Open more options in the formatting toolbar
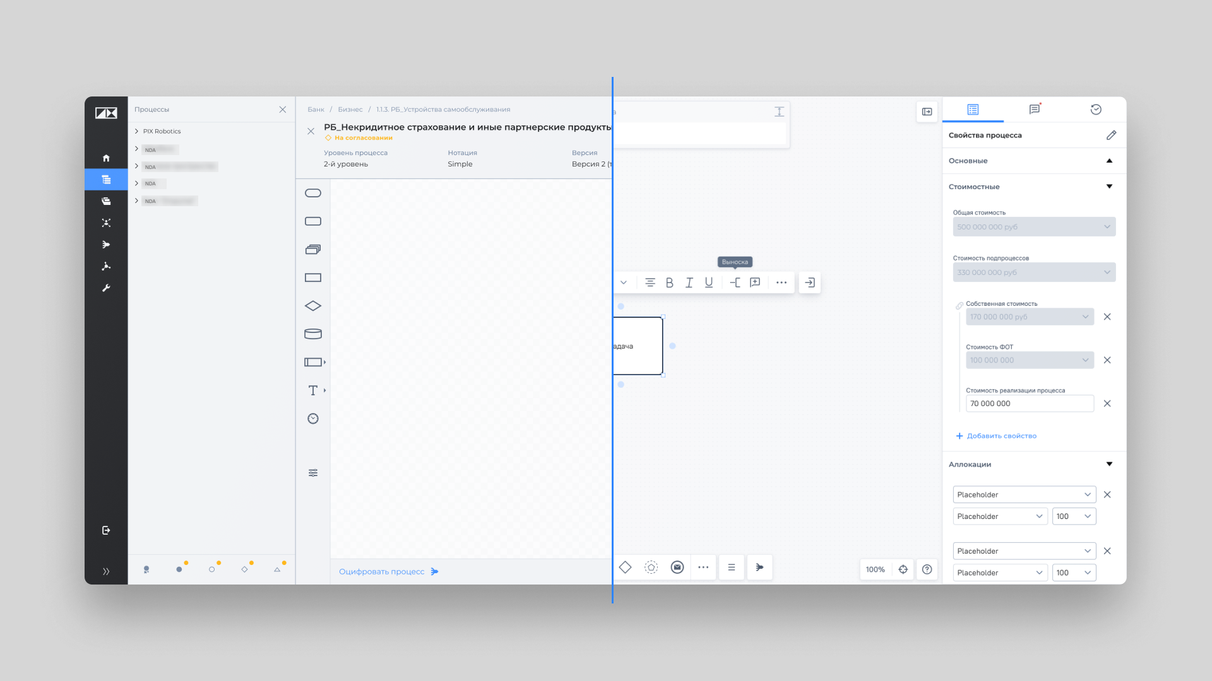Viewport: 1212px width, 681px height. coord(781,282)
